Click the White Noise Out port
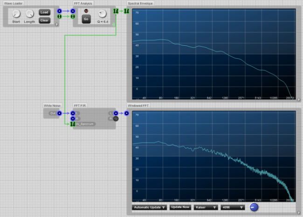Image resolution: width=303 pixels, height=217 pixels. (x=59, y=113)
